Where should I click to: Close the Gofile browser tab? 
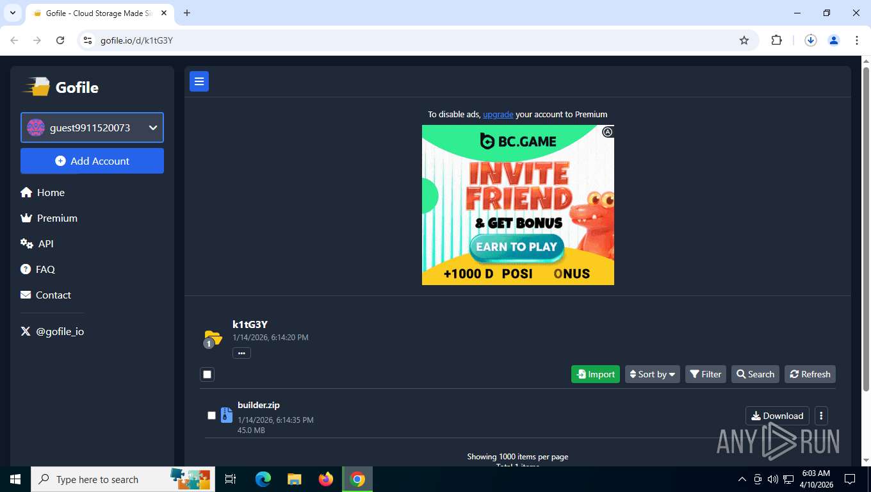click(x=163, y=13)
